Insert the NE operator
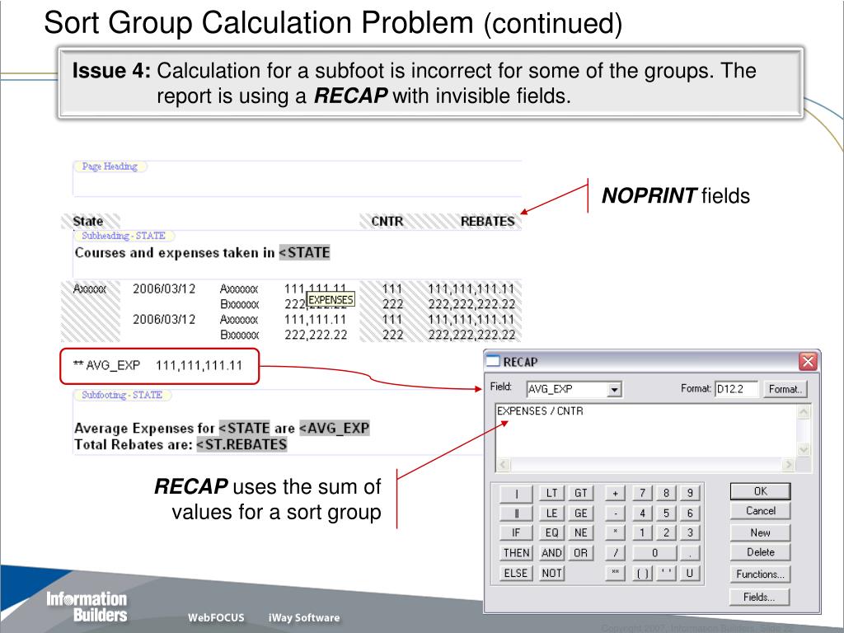The height and width of the screenshot is (633, 844). click(x=581, y=533)
